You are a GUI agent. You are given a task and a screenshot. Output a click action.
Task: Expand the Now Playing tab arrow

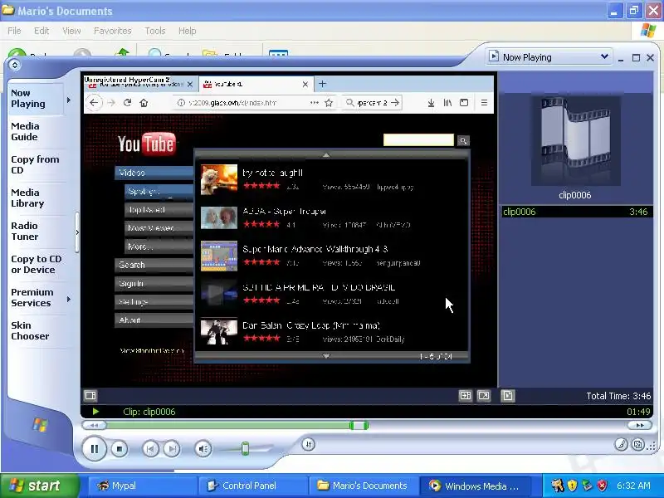point(69,100)
